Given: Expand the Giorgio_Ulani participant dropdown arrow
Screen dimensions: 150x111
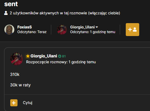Looking at the screenshot, I should pos(97,27).
